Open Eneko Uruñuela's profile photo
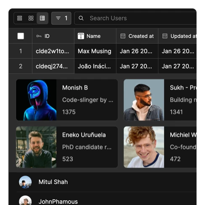The width and height of the screenshot is (205, 205). 36,147
